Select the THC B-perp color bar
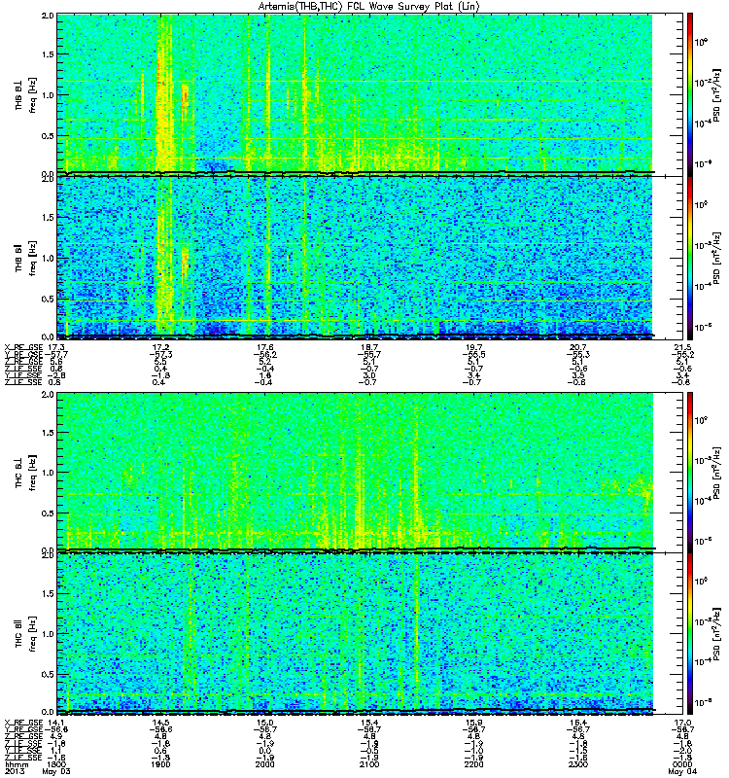This screenshot has height=778, width=729. [x=690, y=472]
